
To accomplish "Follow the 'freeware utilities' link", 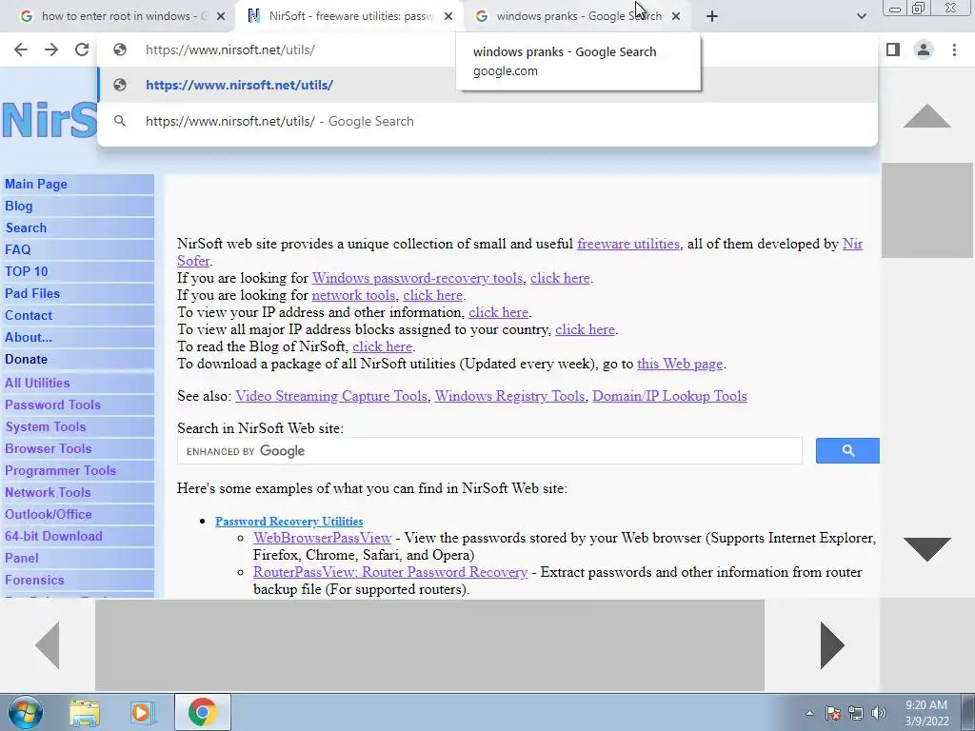I will [x=628, y=244].
